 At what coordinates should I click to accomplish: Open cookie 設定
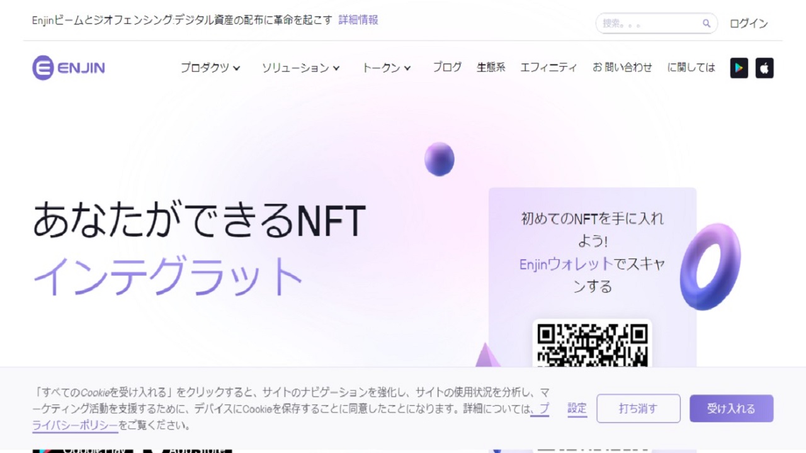[577, 408]
